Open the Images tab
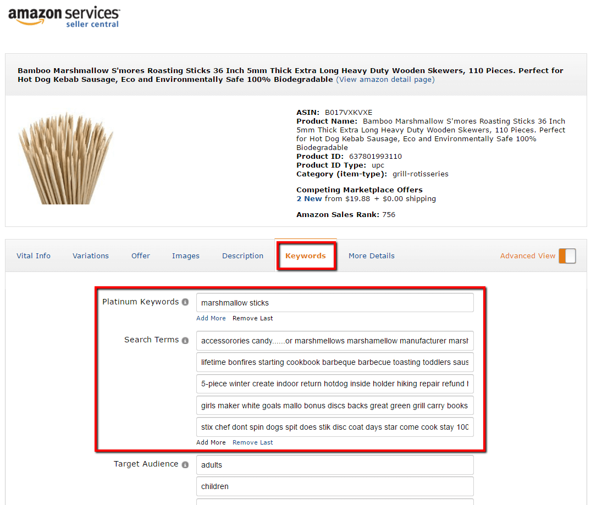This screenshot has height=505, width=602. click(185, 256)
